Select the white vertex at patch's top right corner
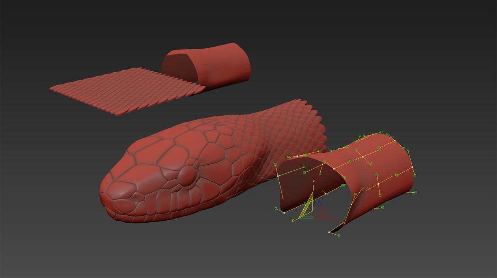The image size is (497, 278). pos(394,140)
